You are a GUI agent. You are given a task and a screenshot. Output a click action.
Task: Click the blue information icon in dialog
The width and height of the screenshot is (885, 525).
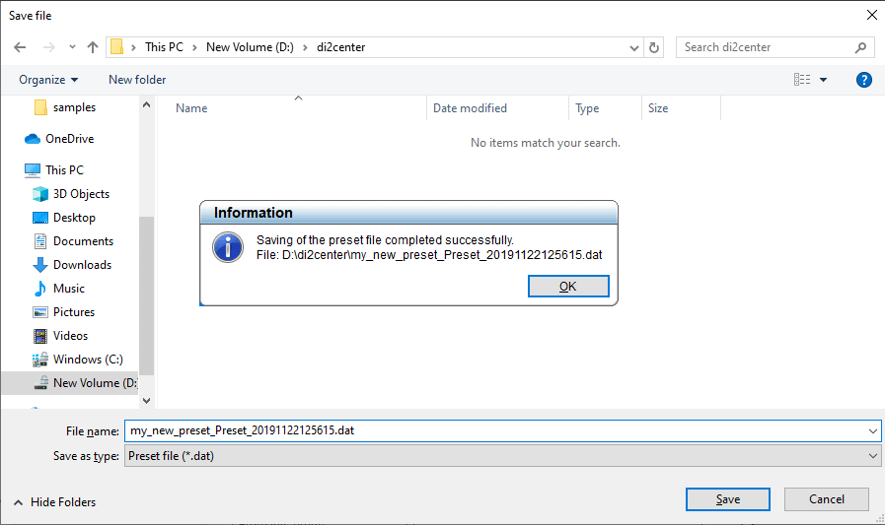click(228, 247)
